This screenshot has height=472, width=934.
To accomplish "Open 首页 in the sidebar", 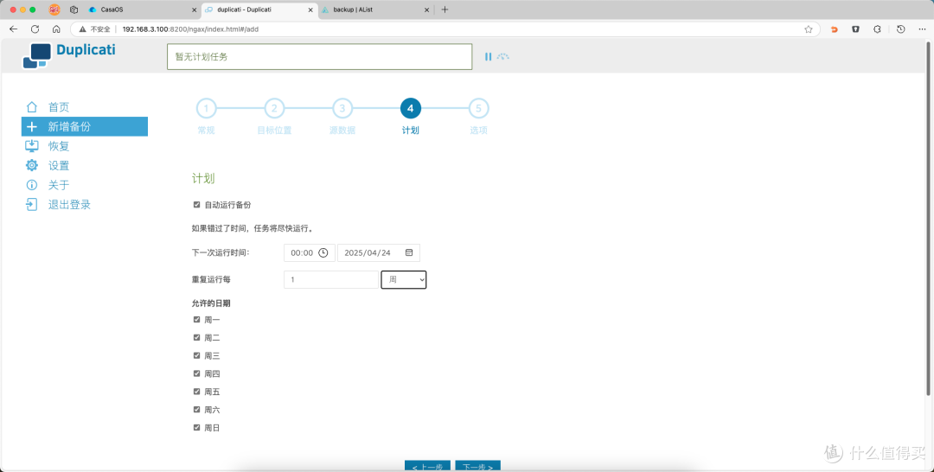I will [84, 107].
